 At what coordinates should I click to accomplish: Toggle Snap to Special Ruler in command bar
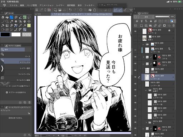coord(120,10)
